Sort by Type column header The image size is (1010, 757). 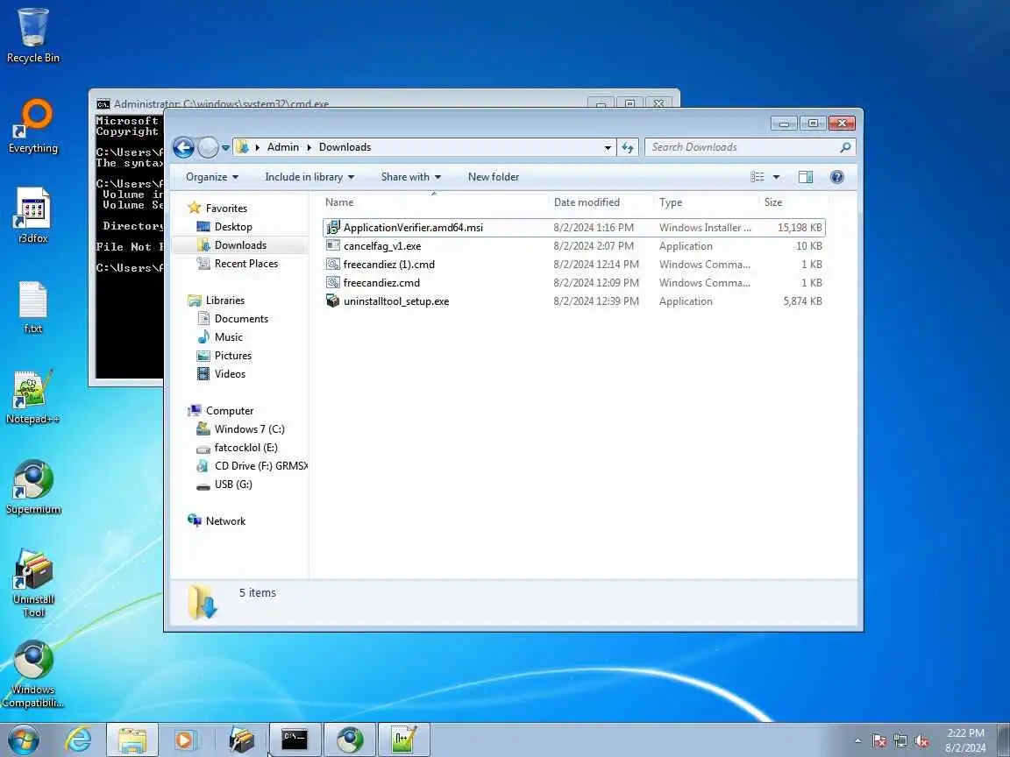(x=707, y=202)
